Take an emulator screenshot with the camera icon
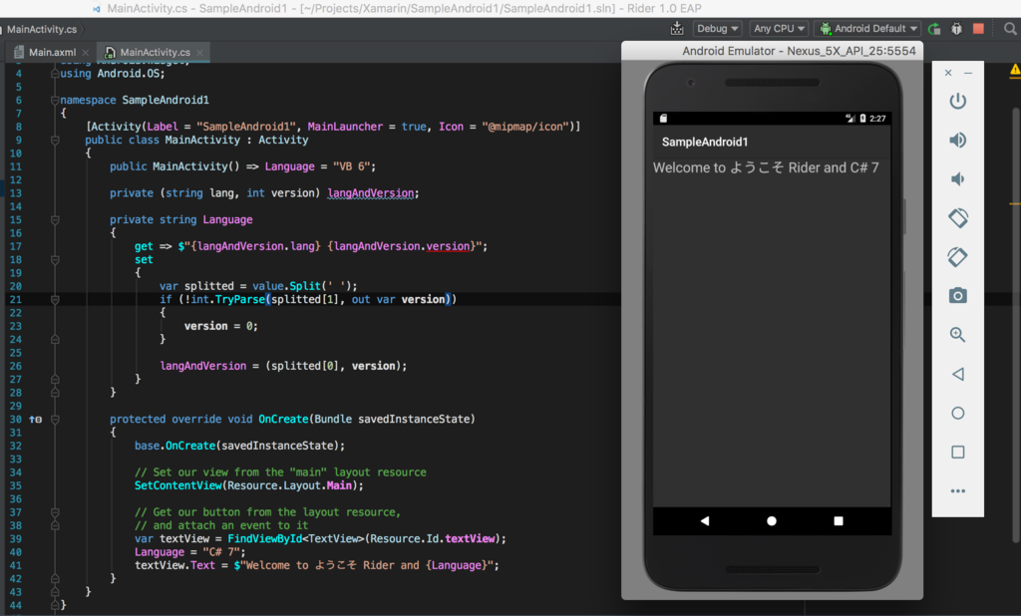Image resolution: width=1021 pixels, height=616 pixels. pyautogui.click(x=957, y=296)
